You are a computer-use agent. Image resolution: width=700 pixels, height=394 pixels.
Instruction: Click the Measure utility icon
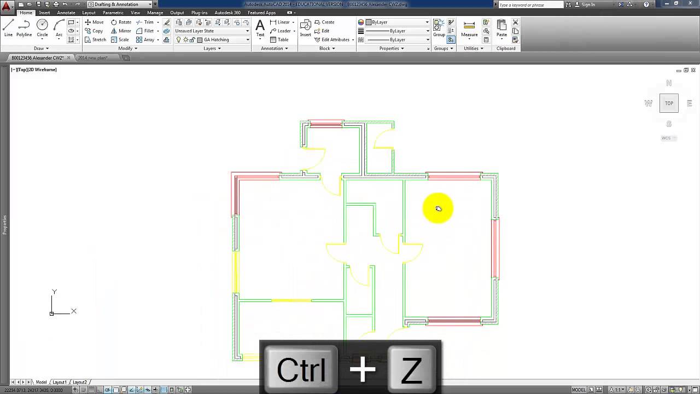[469, 28]
